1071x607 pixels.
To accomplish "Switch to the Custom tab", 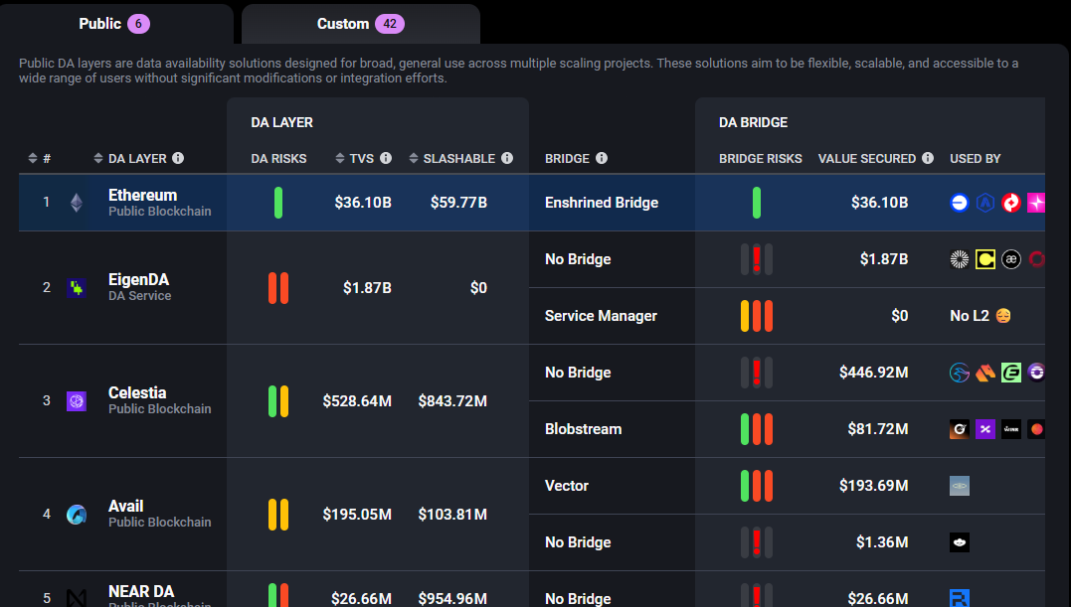I will (x=361, y=24).
